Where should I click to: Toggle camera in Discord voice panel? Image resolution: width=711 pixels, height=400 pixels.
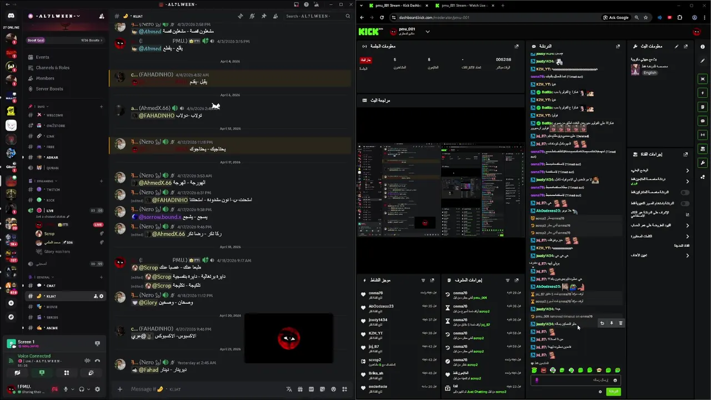click(x=17, y=373)
